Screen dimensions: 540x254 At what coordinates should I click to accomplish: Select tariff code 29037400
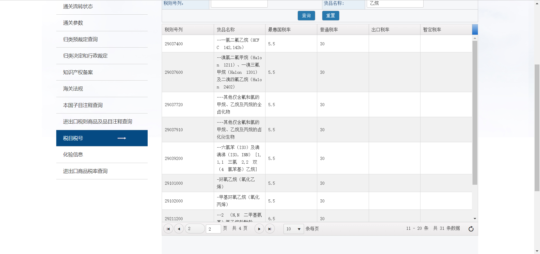click(174, 44)
